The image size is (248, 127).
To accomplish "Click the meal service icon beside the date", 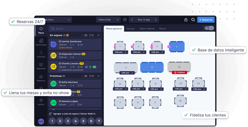I will tap(125, 20).
